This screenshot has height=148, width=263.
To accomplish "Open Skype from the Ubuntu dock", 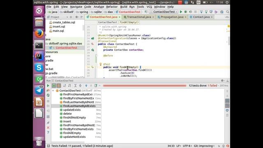I will click(39, 67).
